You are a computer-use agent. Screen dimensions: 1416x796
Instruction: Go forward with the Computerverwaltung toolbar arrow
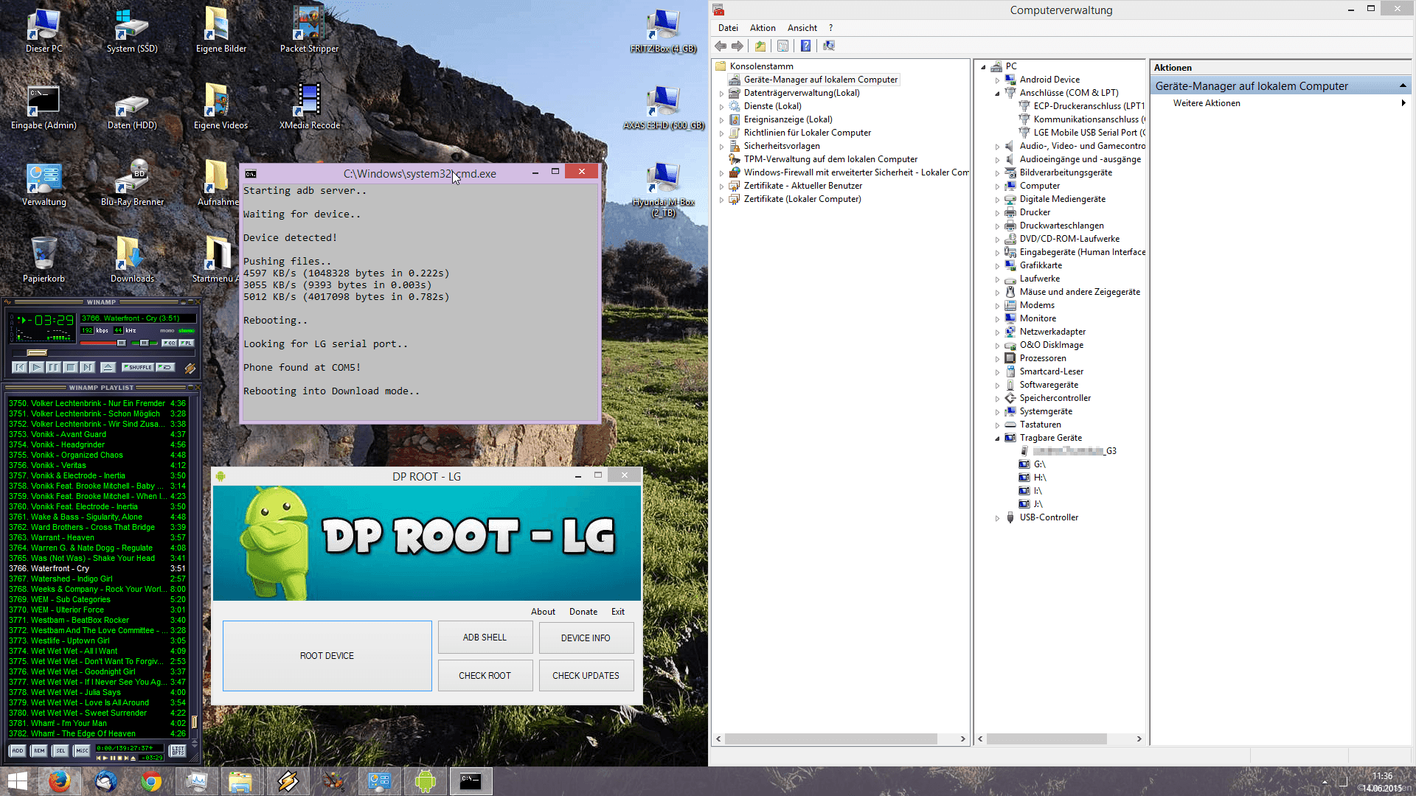[737, 46]
